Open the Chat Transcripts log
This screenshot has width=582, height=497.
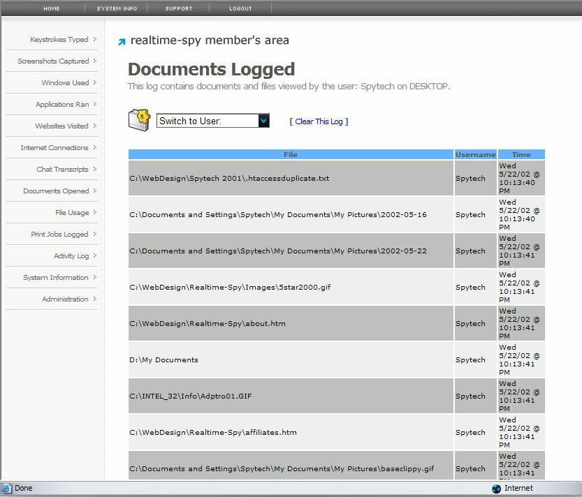click(x=62, y=170)
